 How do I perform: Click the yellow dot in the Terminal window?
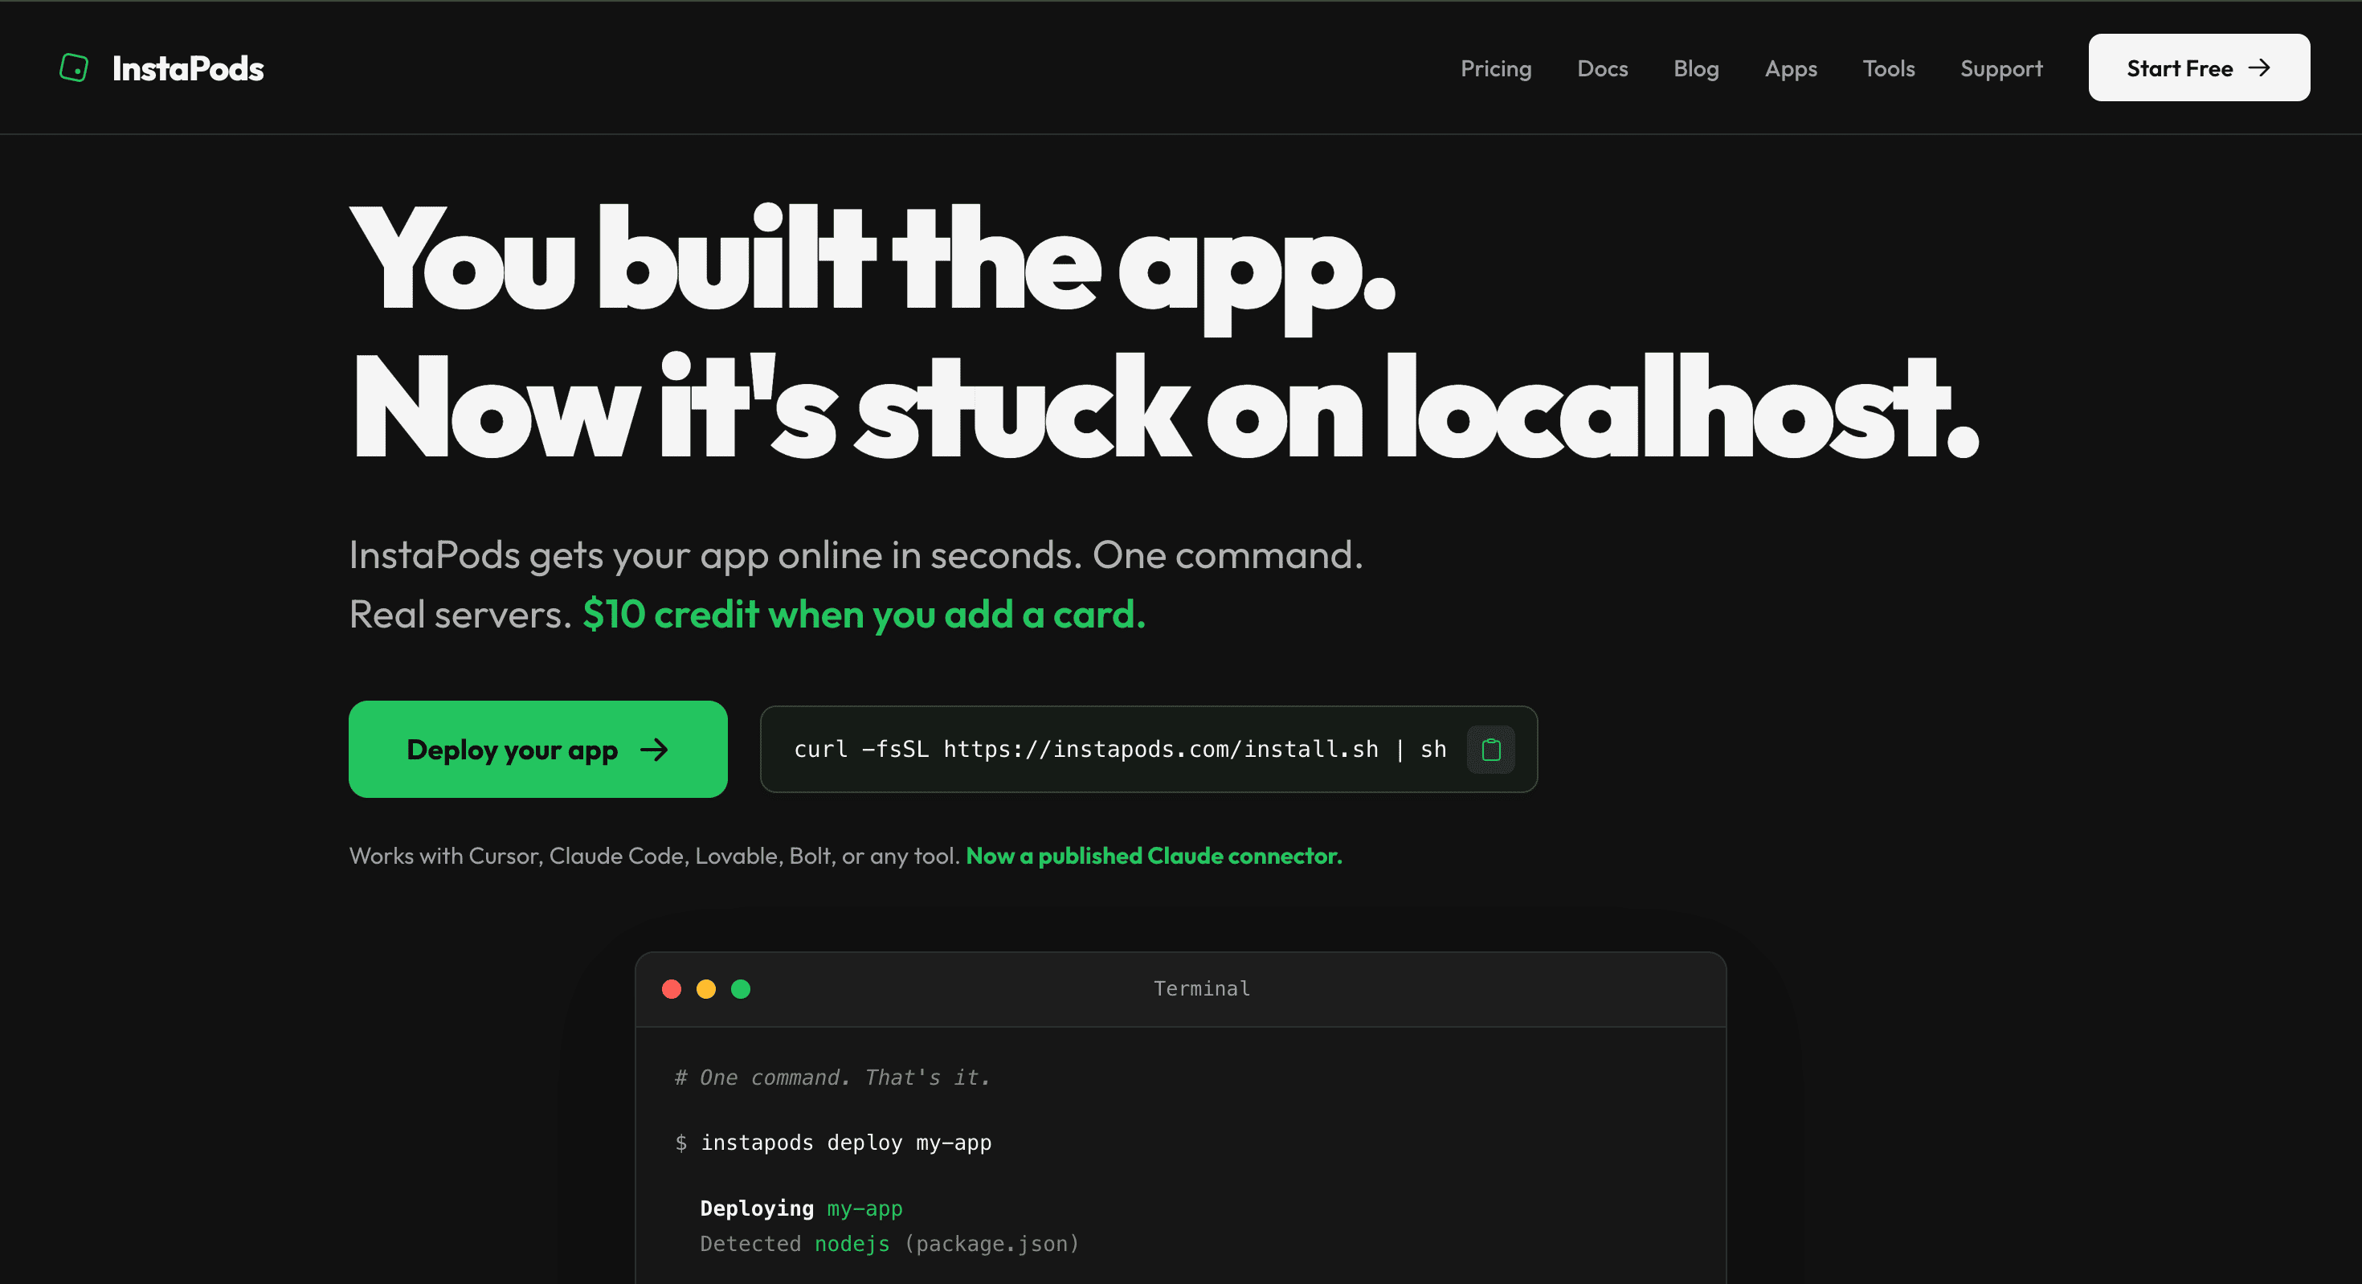(x=706, y=988)
